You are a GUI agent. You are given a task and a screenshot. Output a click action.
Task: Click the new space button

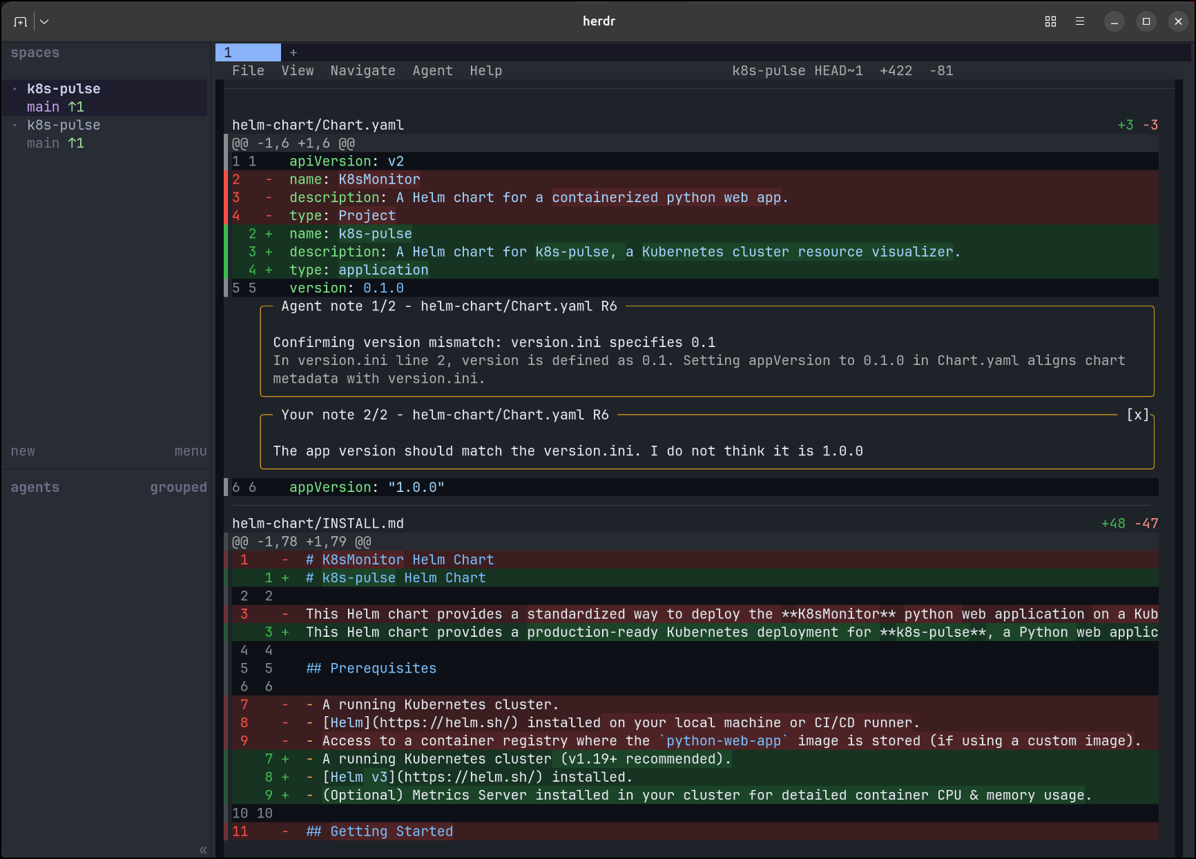(x=23, y=451)
